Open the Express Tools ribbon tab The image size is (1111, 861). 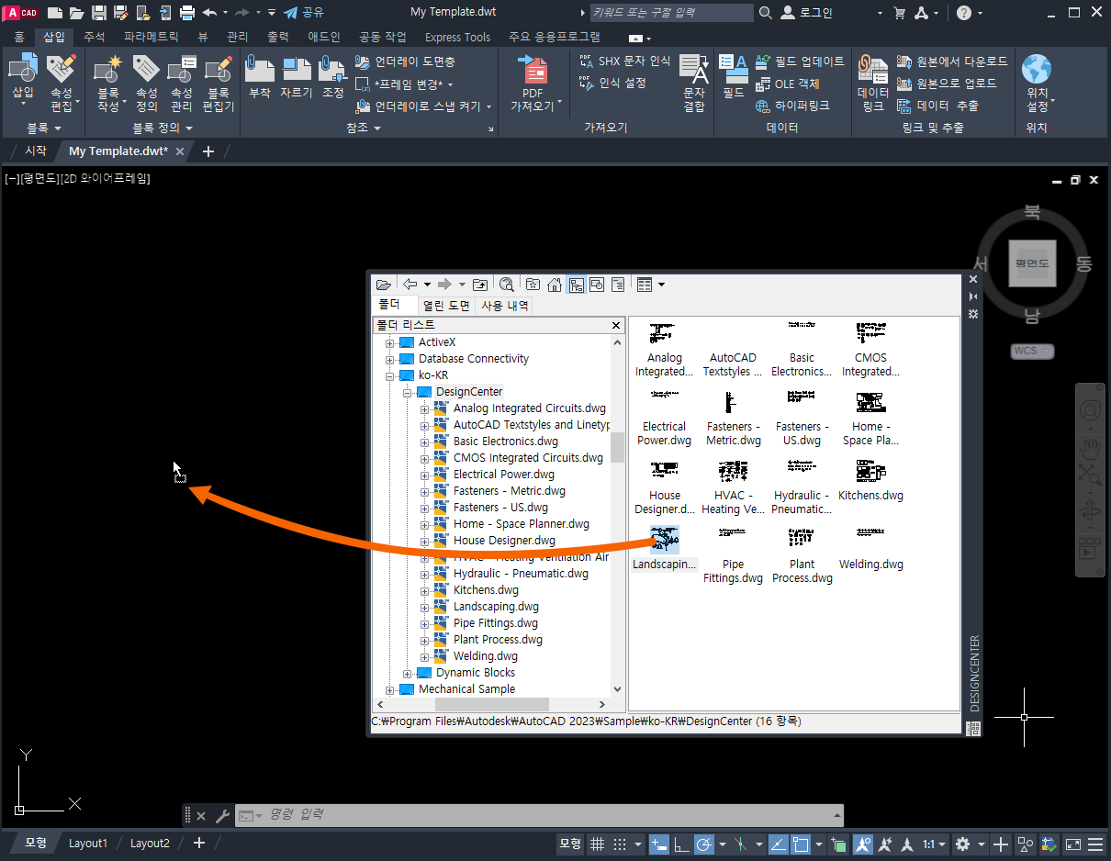coord(457,37)
